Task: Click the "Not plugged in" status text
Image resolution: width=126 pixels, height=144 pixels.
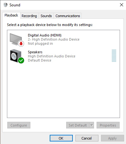Action: pos(40,43)
